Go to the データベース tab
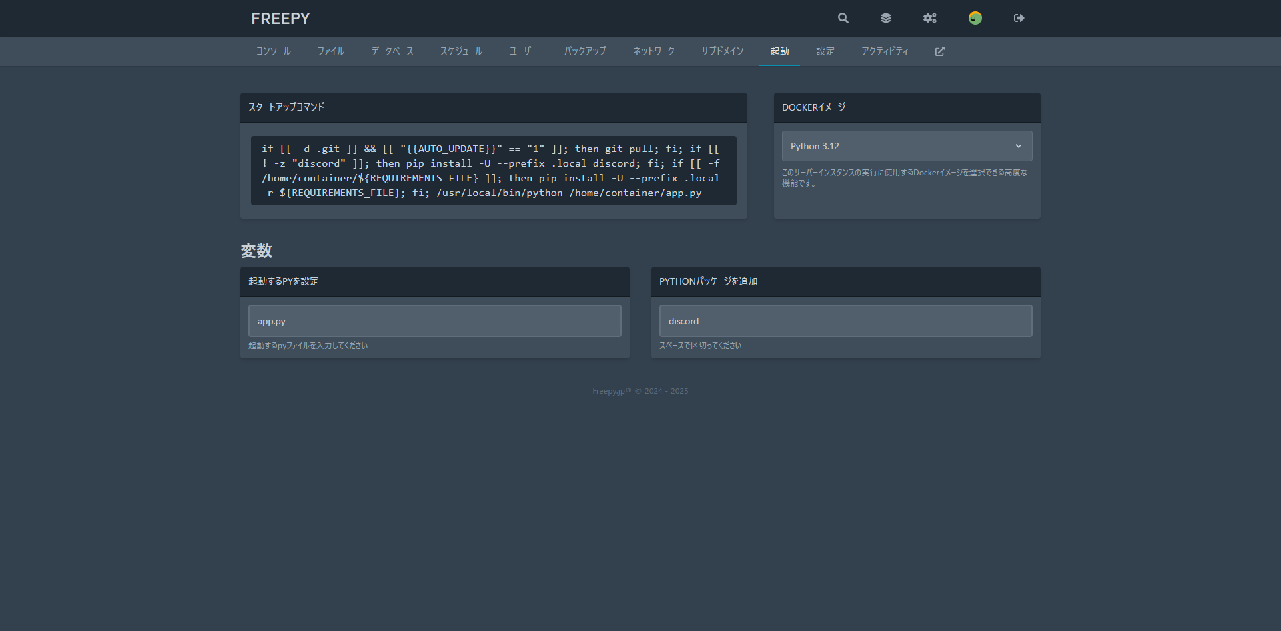 (392, 51)
